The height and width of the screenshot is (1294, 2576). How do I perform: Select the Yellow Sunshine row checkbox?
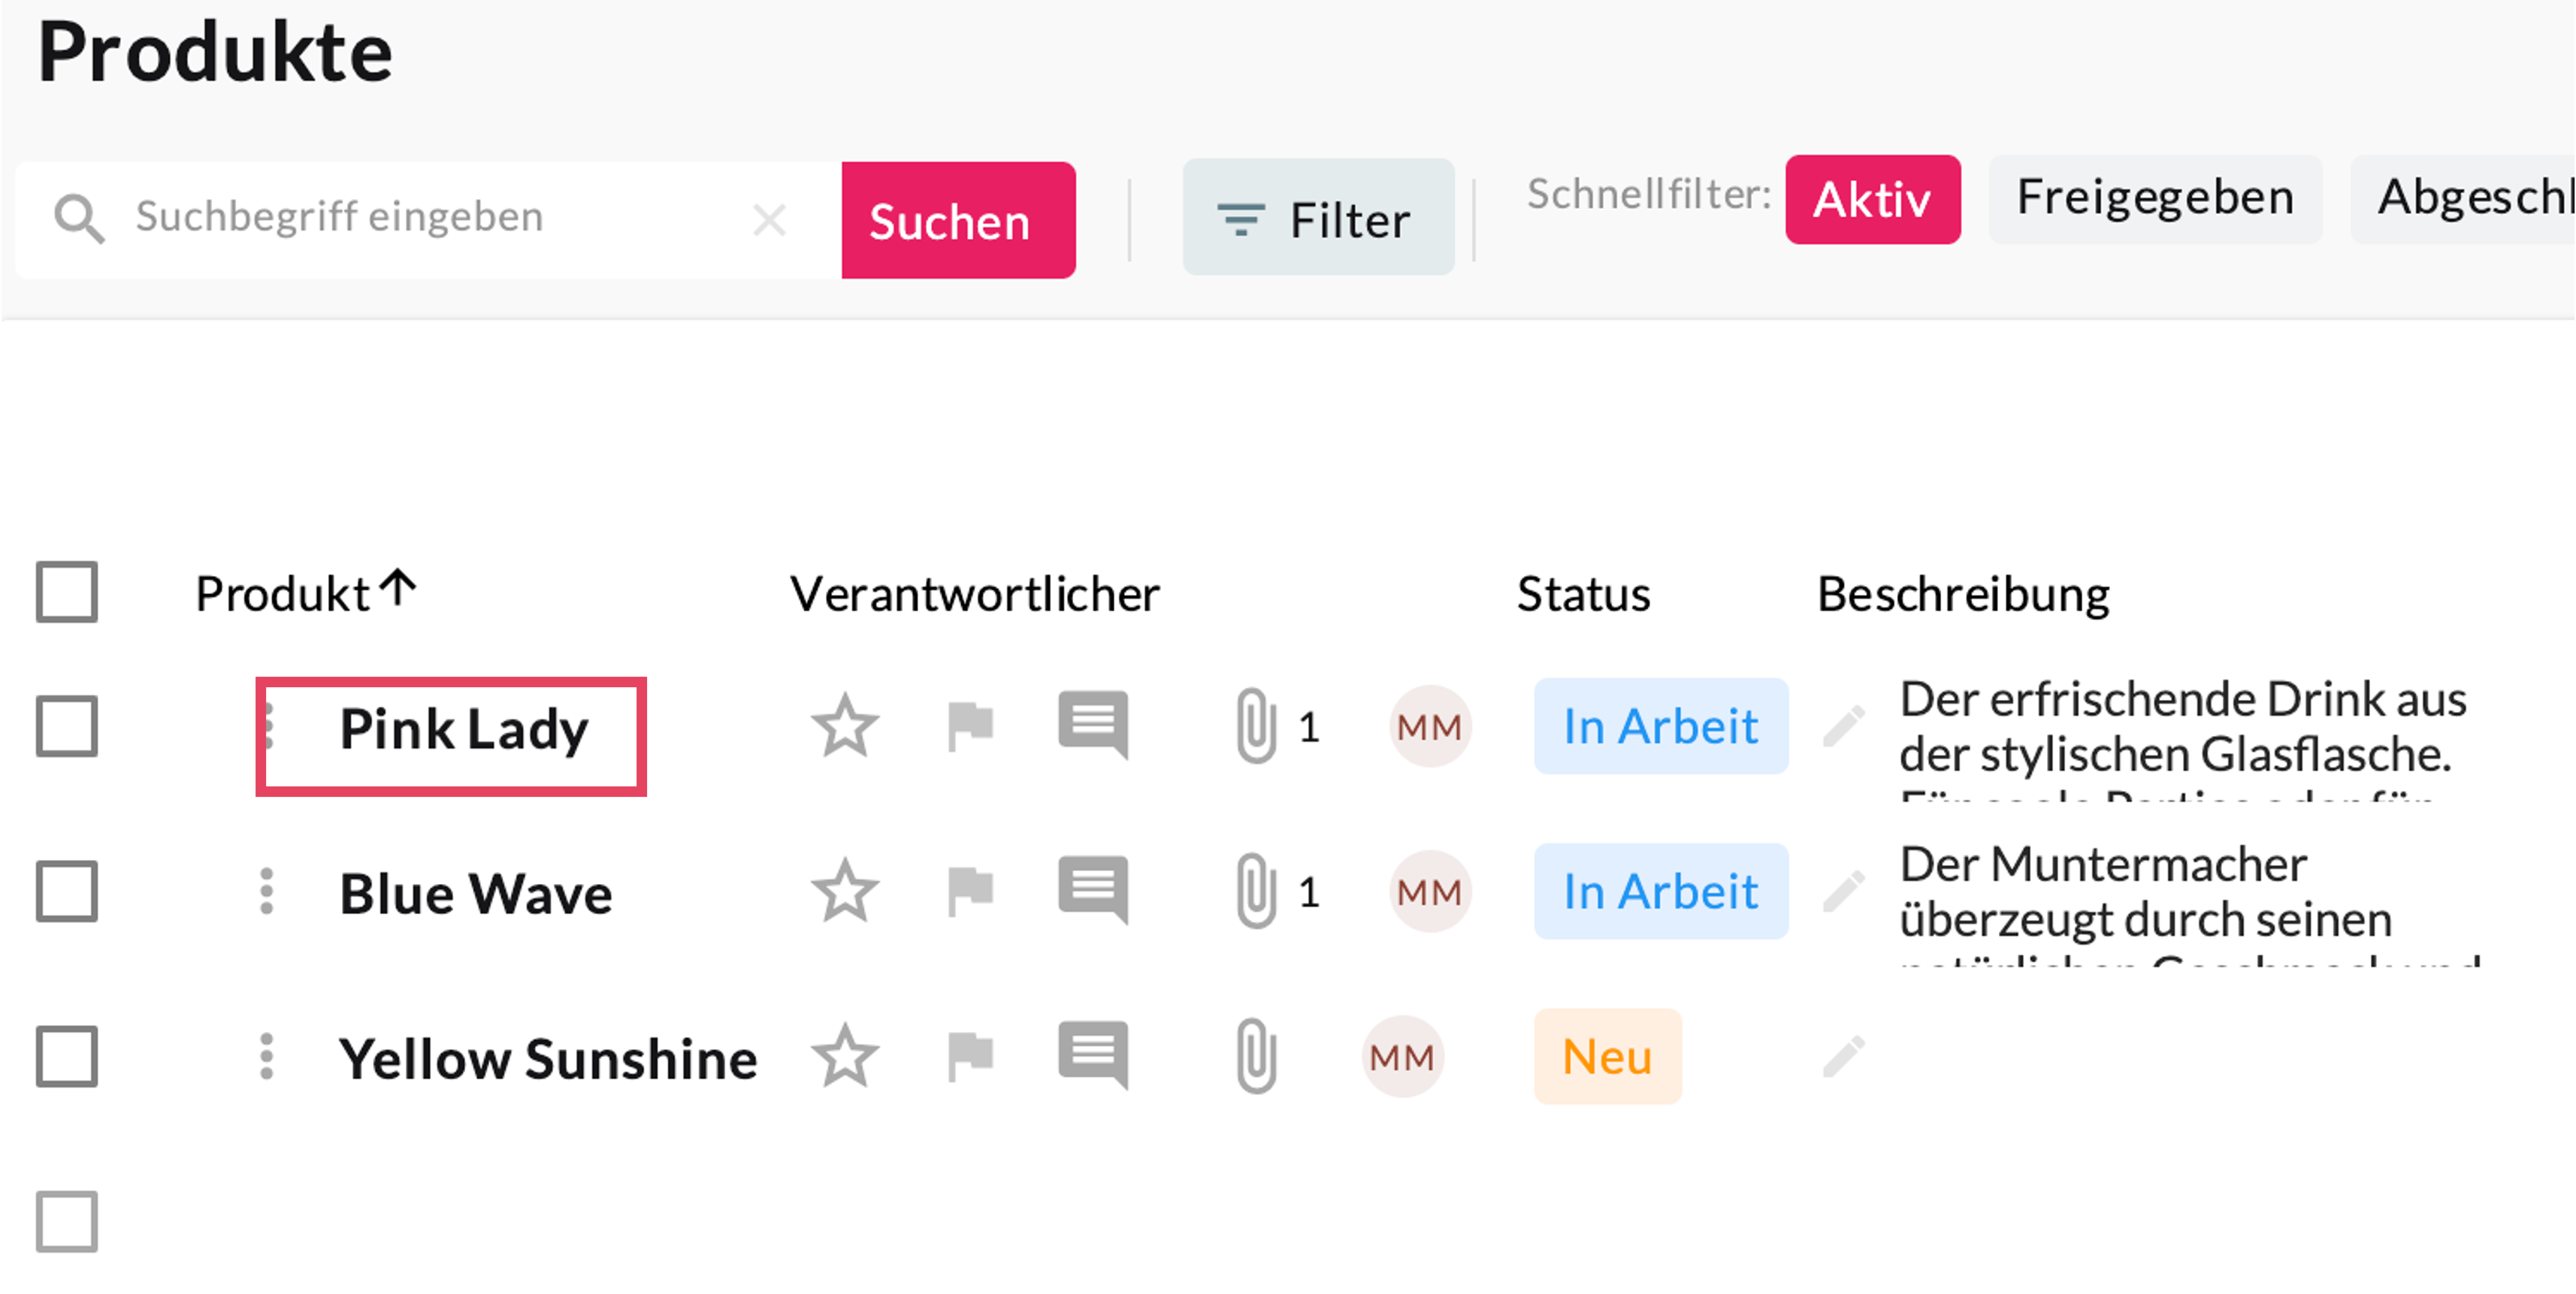[67, 1056]
